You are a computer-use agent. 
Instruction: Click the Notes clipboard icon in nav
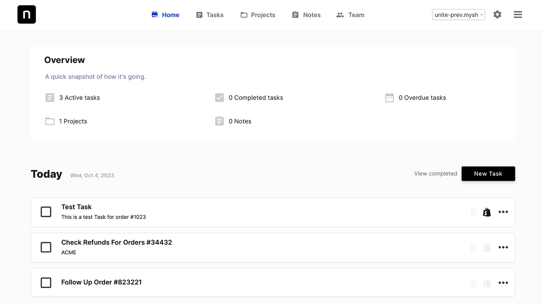[x=296, y=15]
